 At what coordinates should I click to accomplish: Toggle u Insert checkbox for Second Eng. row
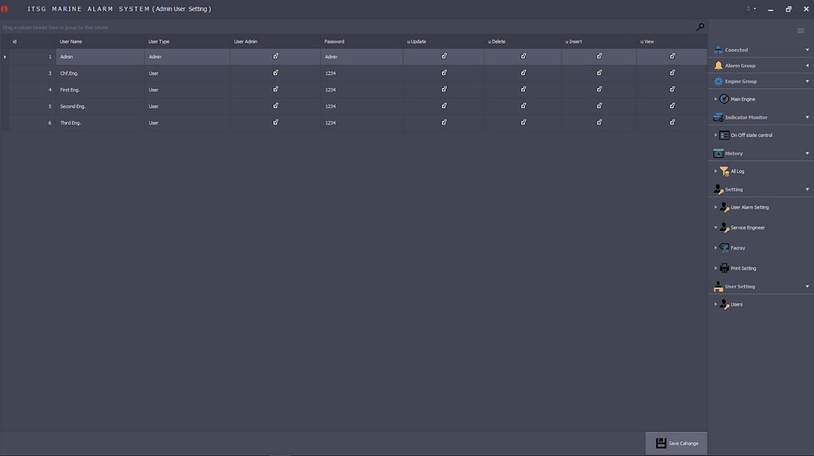[599, 106]
